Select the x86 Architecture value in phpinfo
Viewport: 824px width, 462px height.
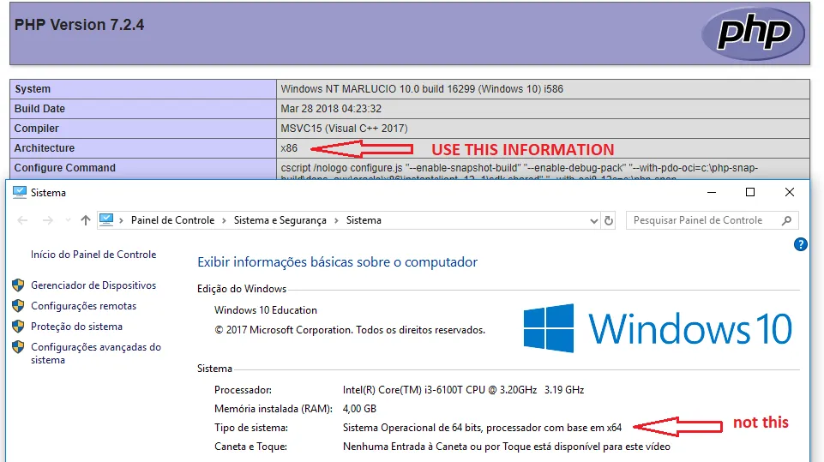tap(289, 148)
